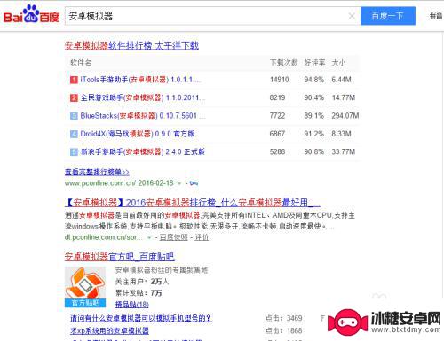The image size is (444, 341).
Task: Open 全民游戏助手 1.1.0.2011 entry
Action: coord(142,97)
